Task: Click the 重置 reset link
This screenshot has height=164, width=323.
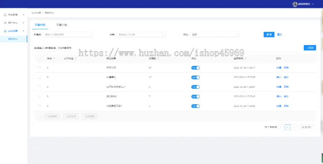Action: (280, 34)
